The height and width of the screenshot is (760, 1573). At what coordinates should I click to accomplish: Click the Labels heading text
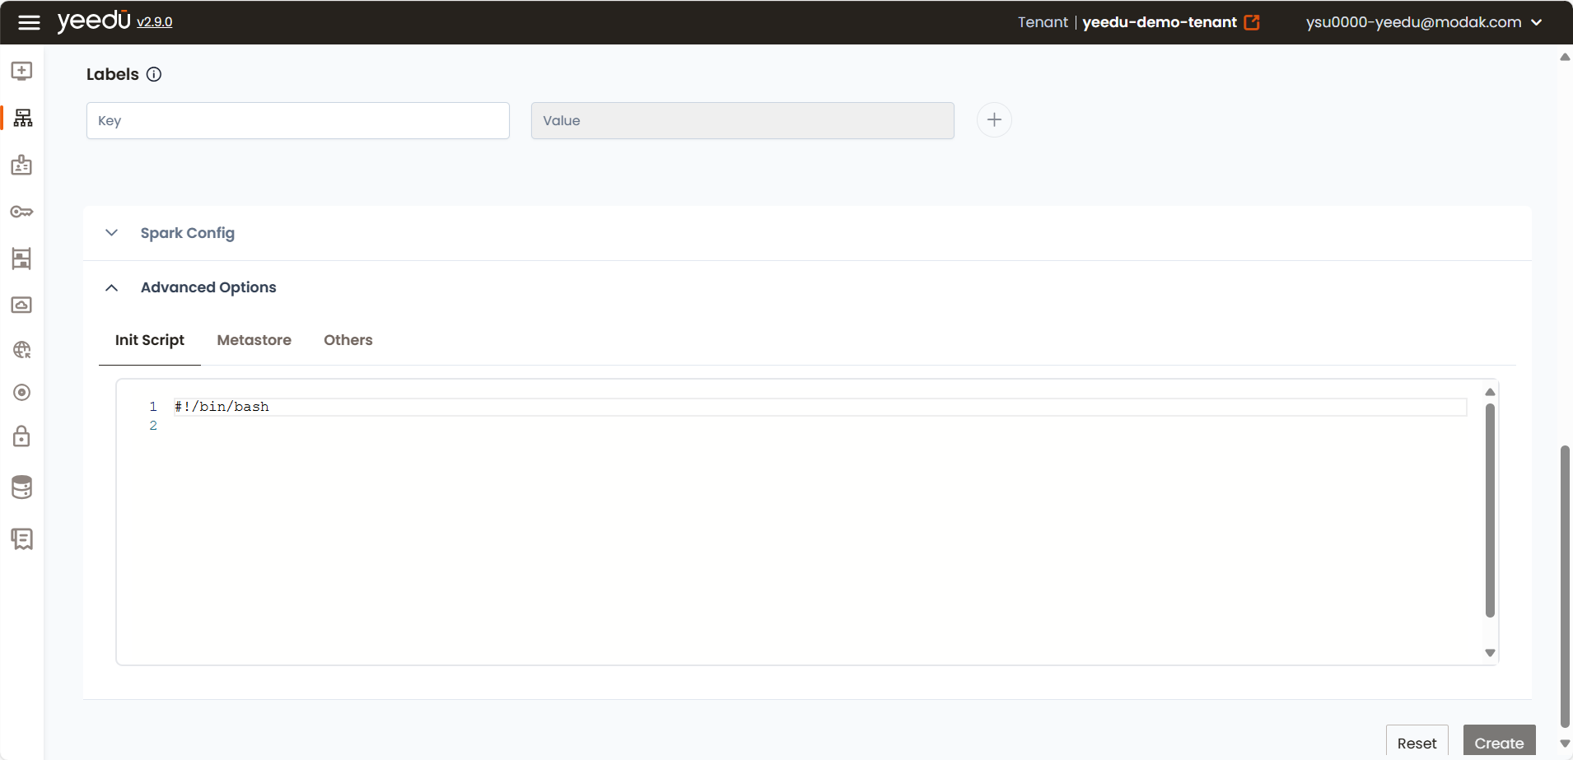pos(113,74)
